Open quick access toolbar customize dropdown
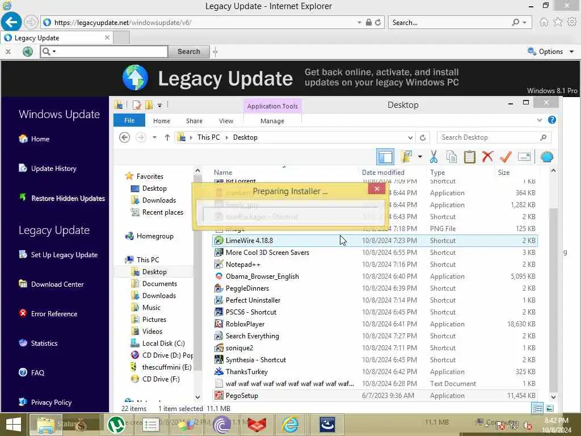 [x=159, y=106]
